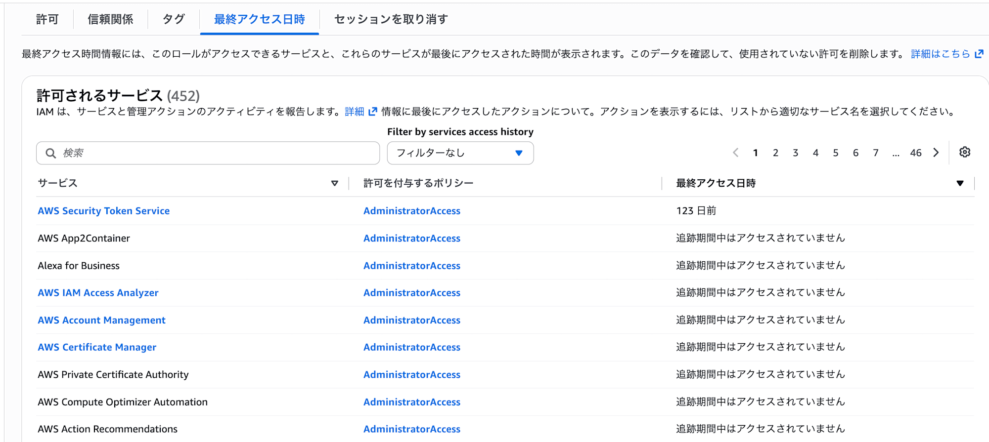Click the search magnifier icon
989x442 pixels.
coord(50,153)
